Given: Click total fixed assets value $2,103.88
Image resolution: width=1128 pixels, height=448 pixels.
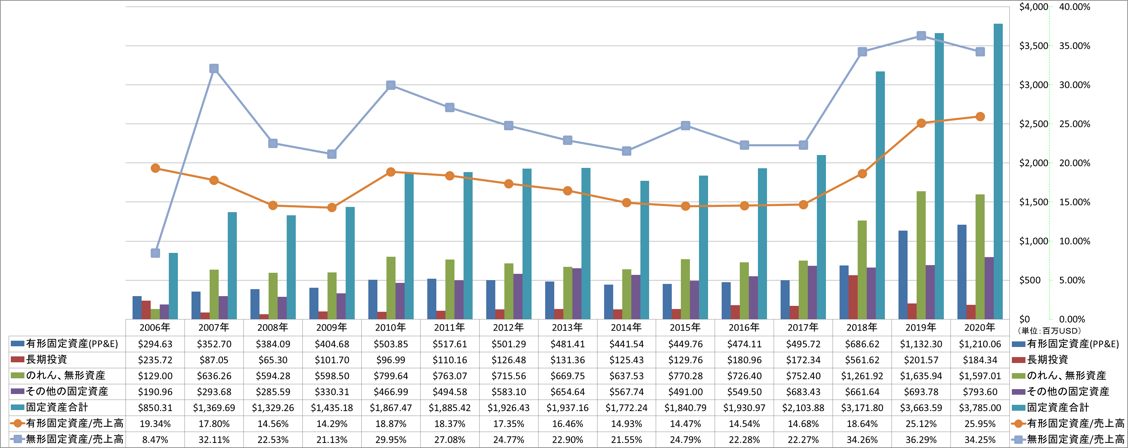Looking at the screenshot, I should (x=803, y=408).
